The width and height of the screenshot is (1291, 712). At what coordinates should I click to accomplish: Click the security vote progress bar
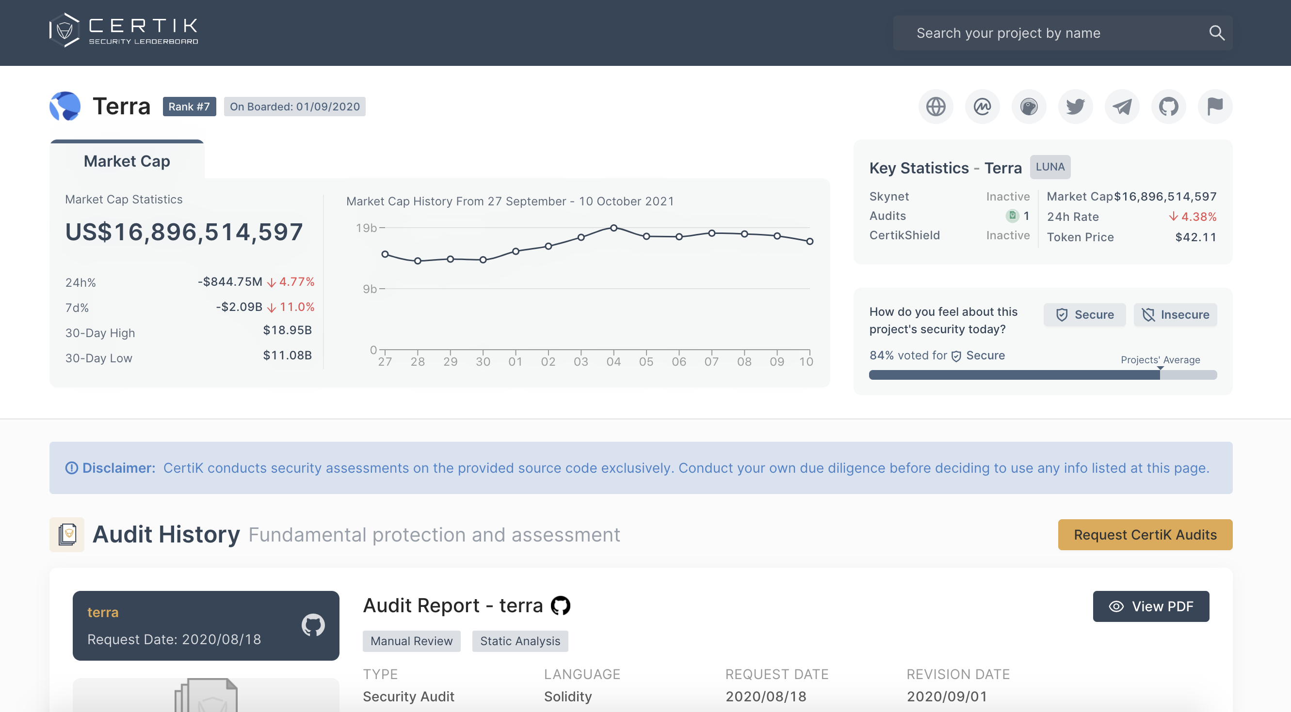1042,375
